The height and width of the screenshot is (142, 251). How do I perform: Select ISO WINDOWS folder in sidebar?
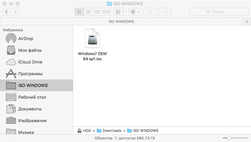37,85
